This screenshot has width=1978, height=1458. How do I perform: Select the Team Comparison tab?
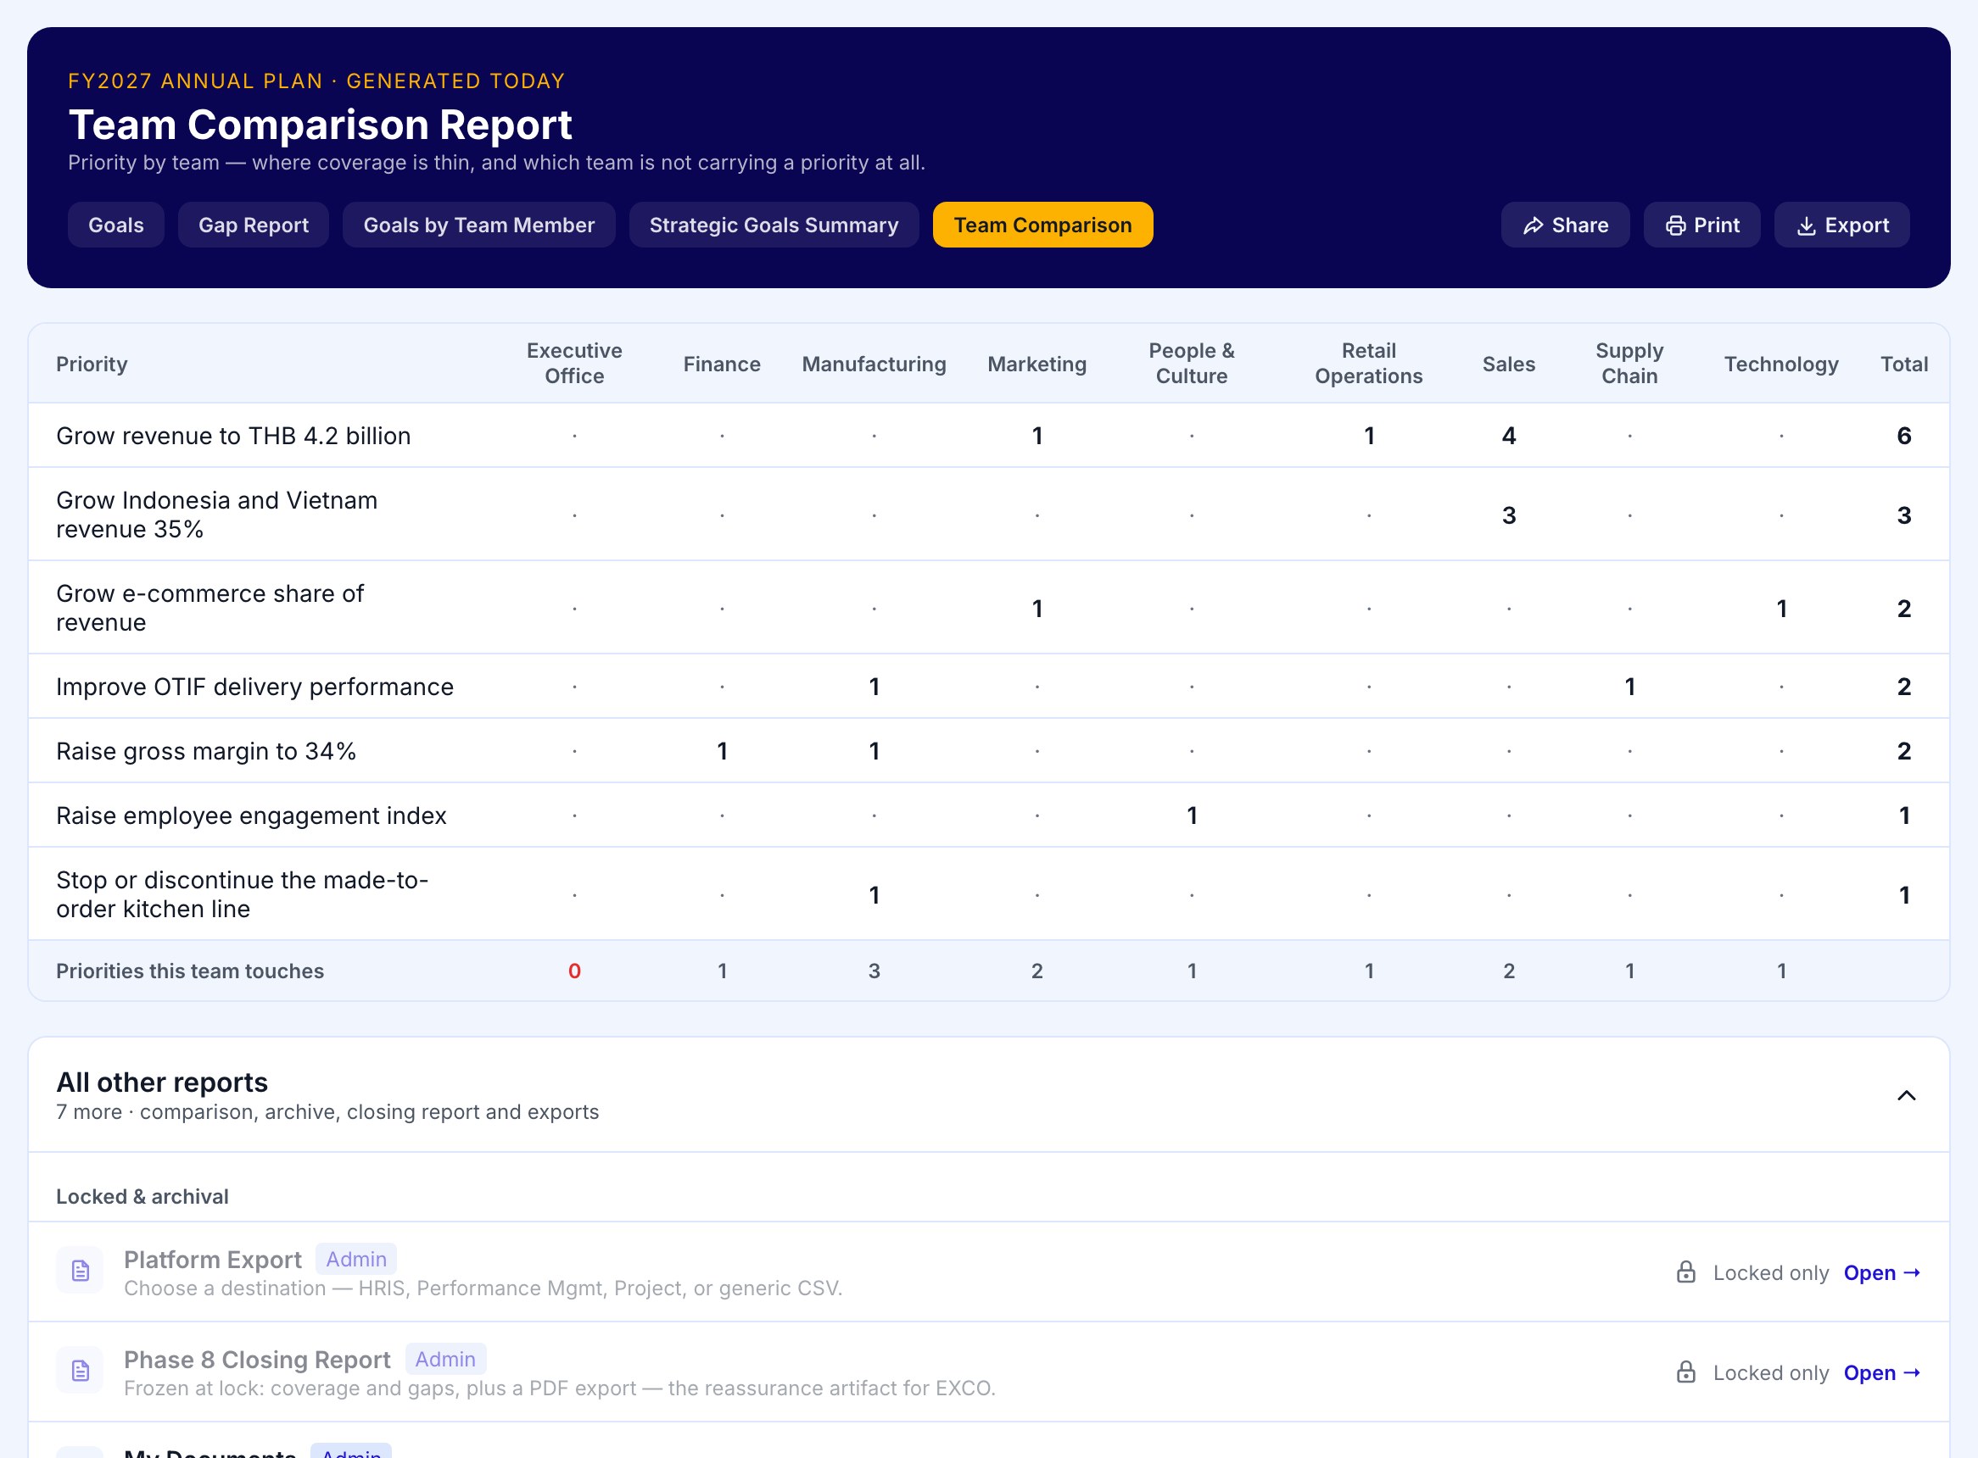(x=1043, y=225)
